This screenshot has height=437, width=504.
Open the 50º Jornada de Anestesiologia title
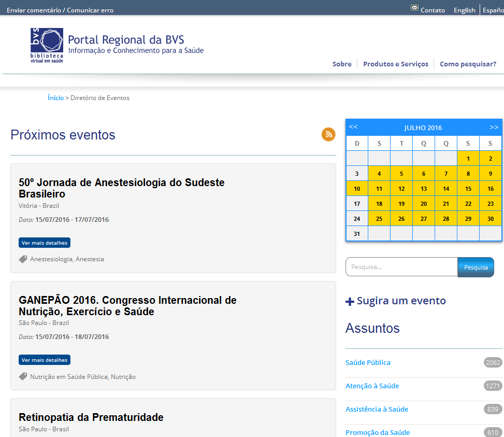[122, 188]
